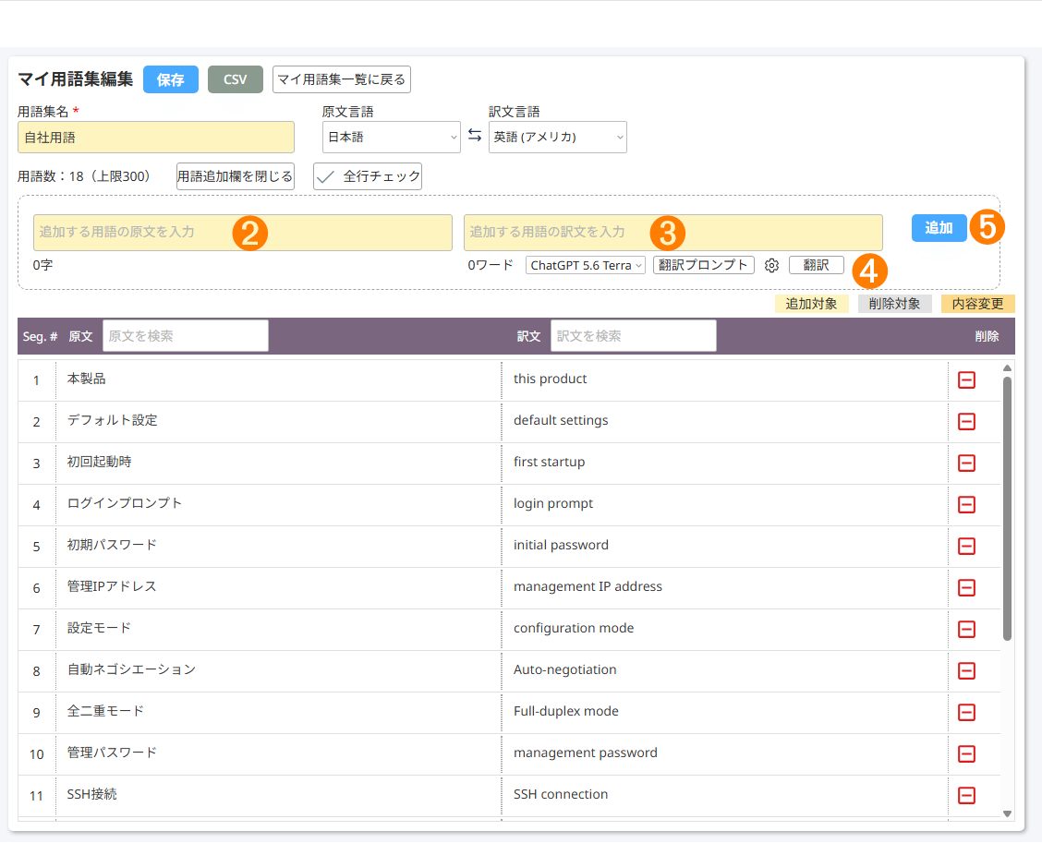Click the 自動ネゴシエーション source cell

[x=279, y=670]
